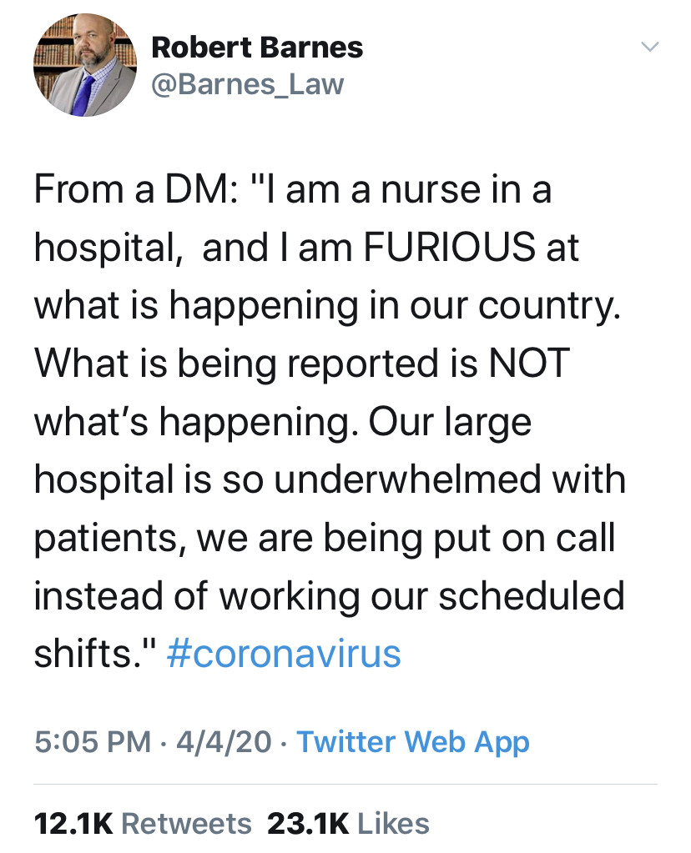Click the divider line above the Retweets count
Screen dimensions: 691x853
345,784
